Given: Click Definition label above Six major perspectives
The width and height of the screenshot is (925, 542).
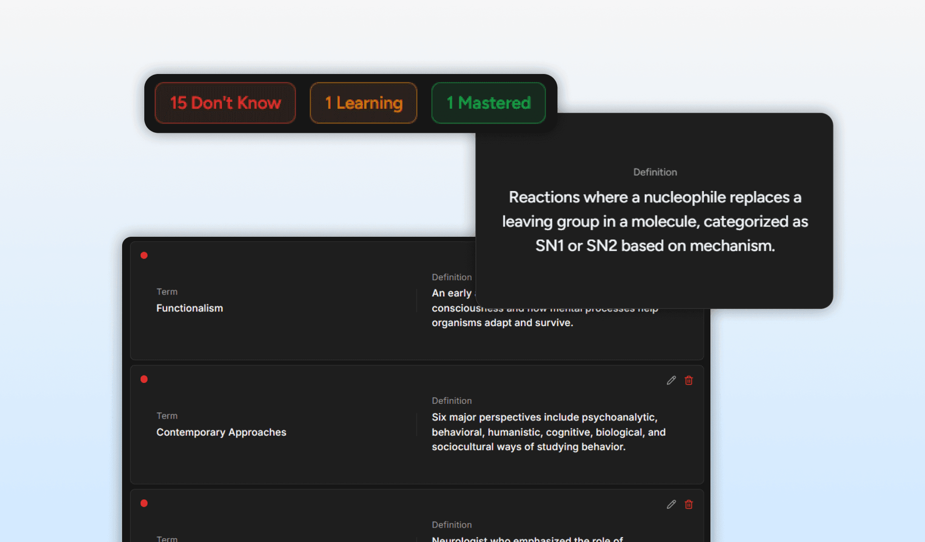Looking at the screenshot, I should [x=452, y=400].
